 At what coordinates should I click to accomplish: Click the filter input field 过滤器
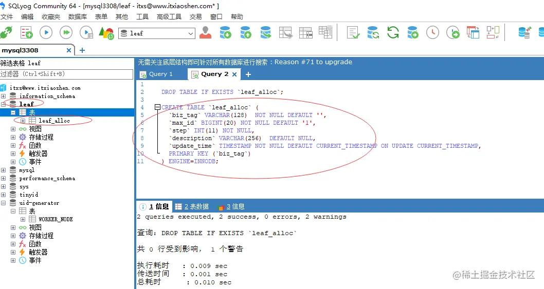point(66,74)
